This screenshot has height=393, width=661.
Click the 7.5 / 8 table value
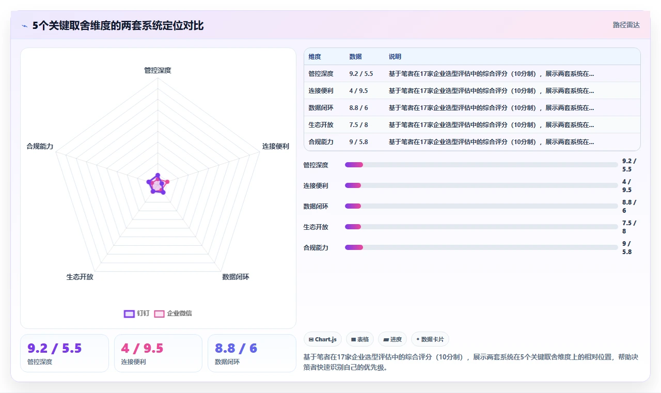(x=358, y=125)
